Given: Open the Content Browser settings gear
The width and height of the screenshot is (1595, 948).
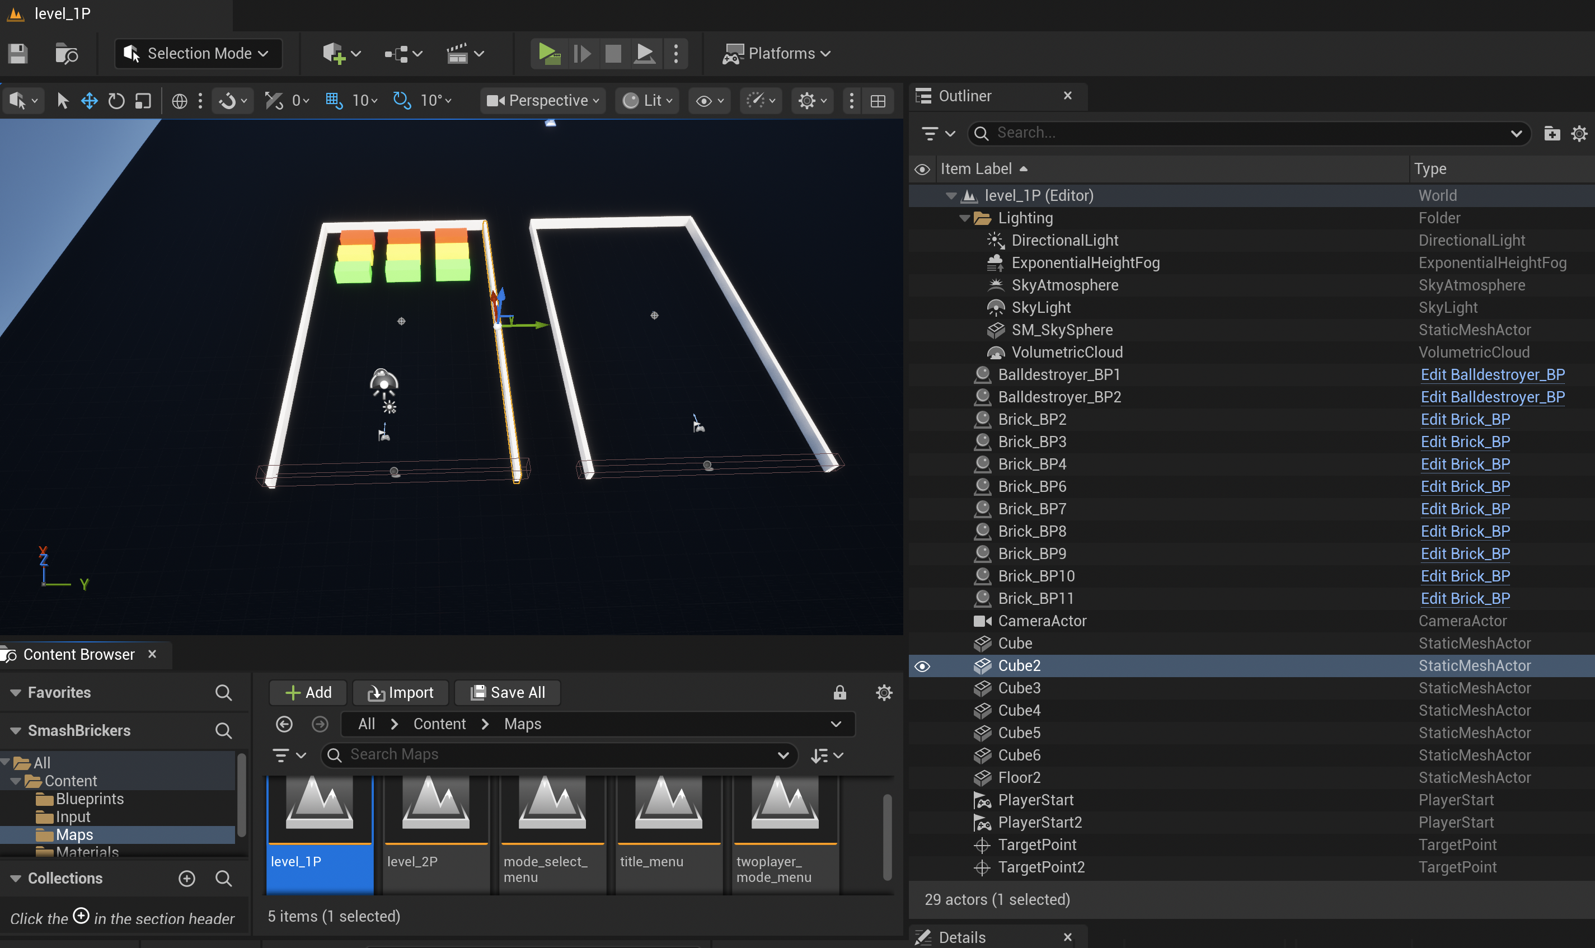Looking at the screenshot, I should (884, 692).
